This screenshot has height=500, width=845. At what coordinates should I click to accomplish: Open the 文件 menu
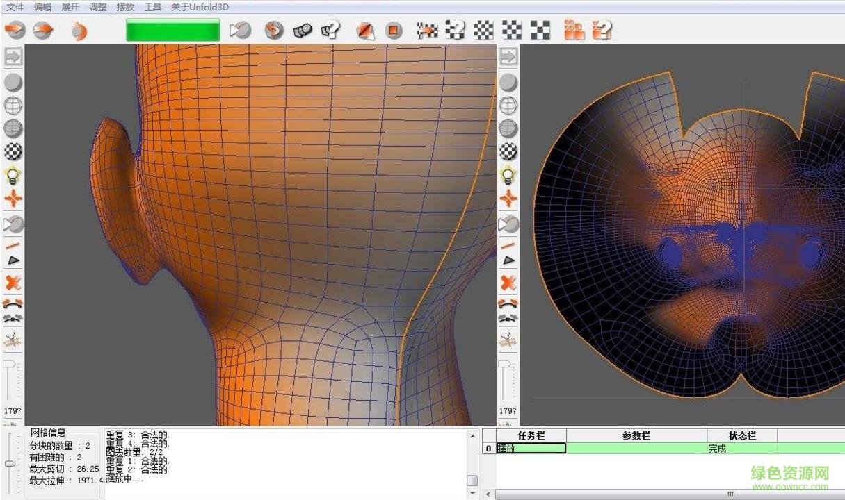(13, 6)
